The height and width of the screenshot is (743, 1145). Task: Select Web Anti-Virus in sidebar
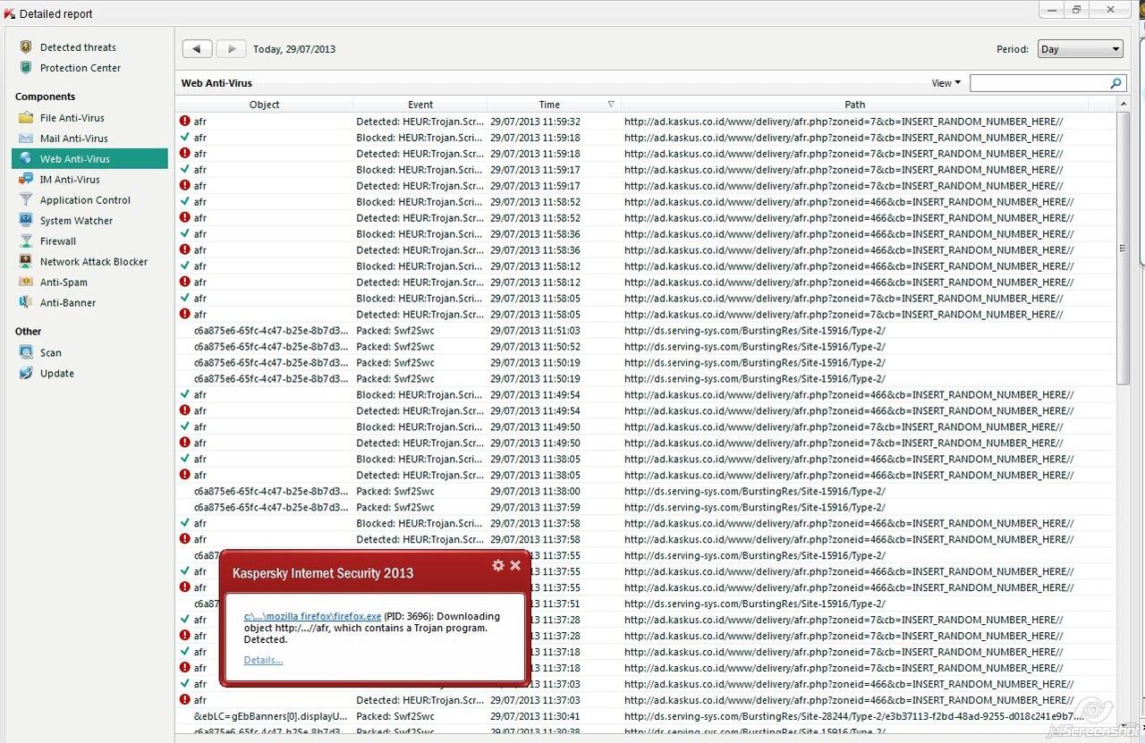pos(89,159)
